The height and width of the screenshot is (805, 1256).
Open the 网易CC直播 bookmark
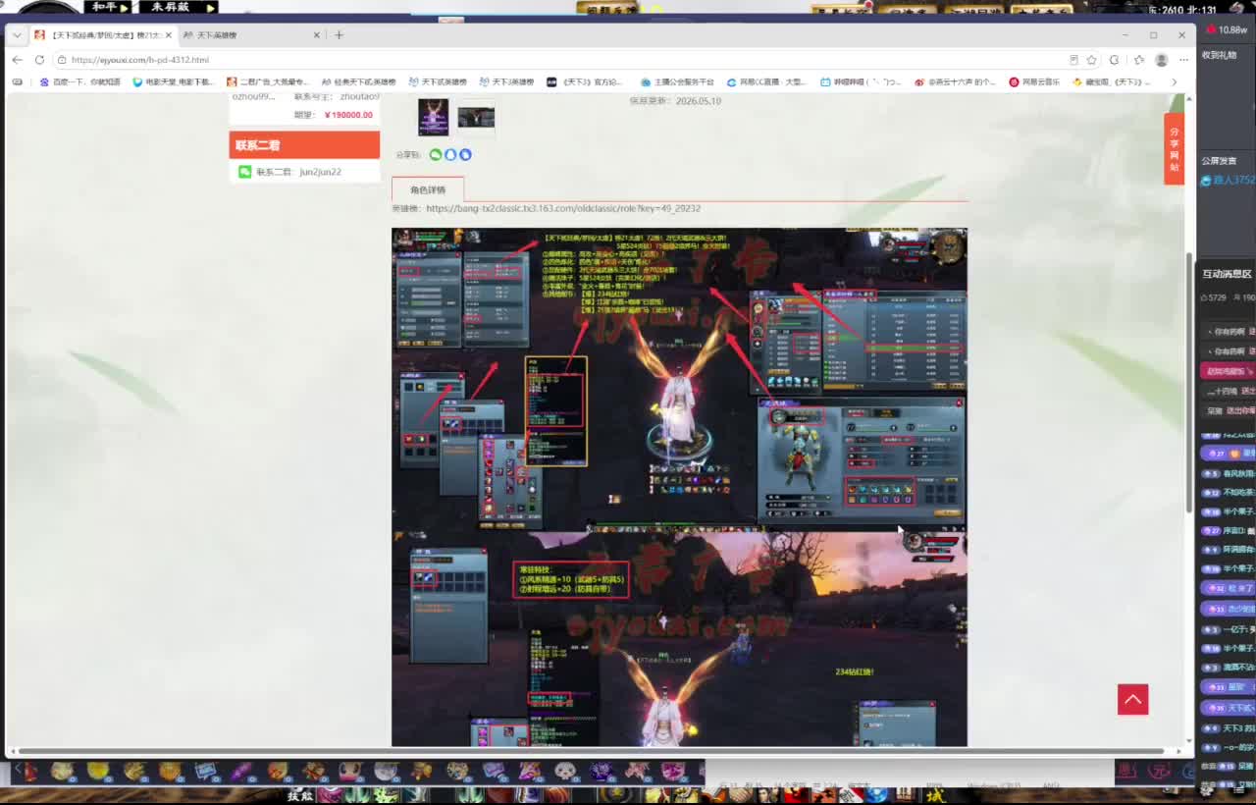tap(766, 82)
